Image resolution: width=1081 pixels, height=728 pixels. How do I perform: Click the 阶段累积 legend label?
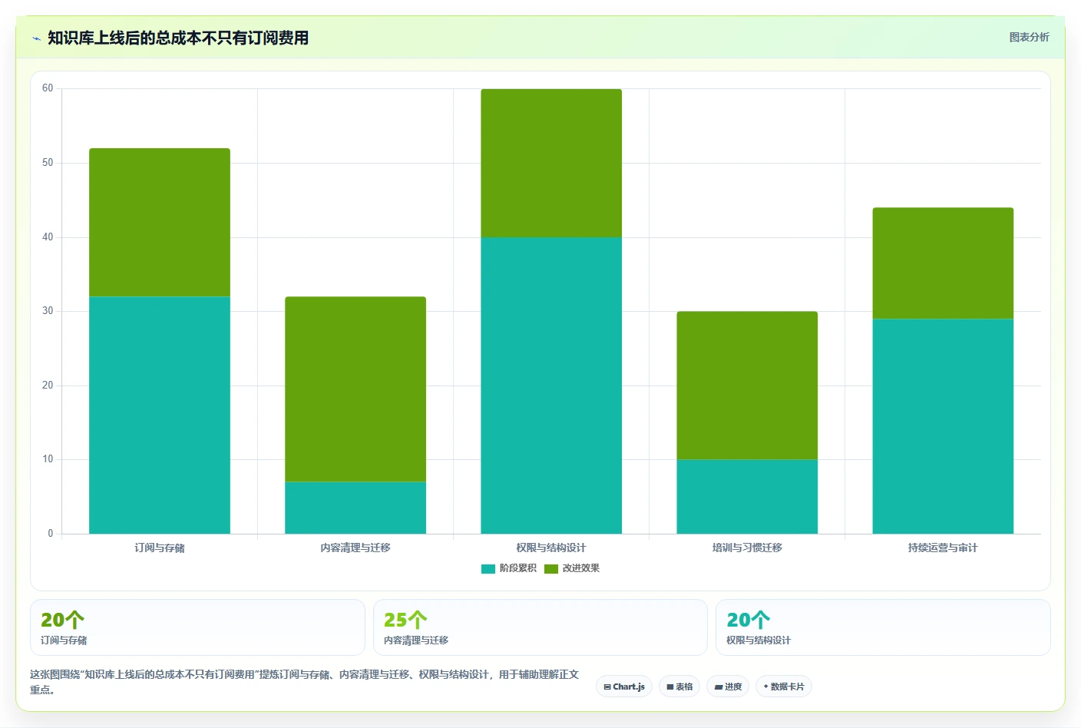coord(517,568)
